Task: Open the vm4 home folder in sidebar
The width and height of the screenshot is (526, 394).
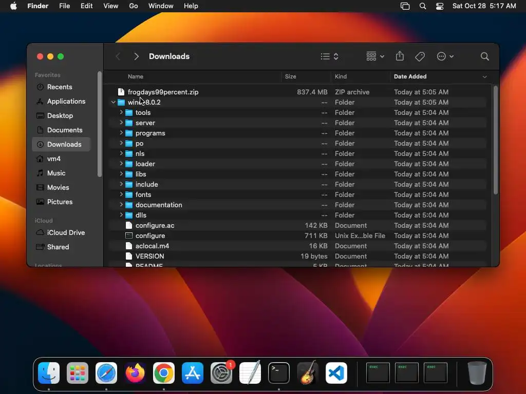Action: 61,159
